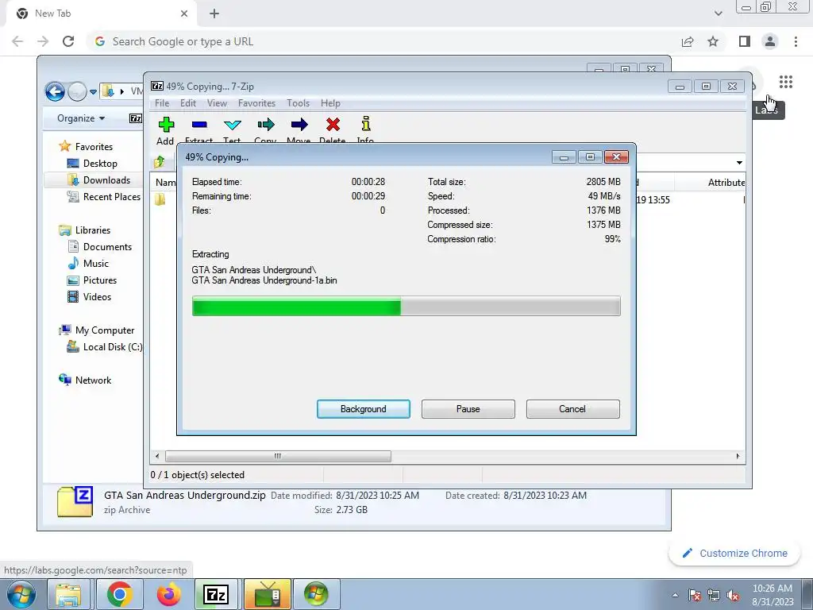This screenshot has width=813, height=610.
Task: Click the Test checkmark icon in 7-Zip
Action: coord(233,125)
